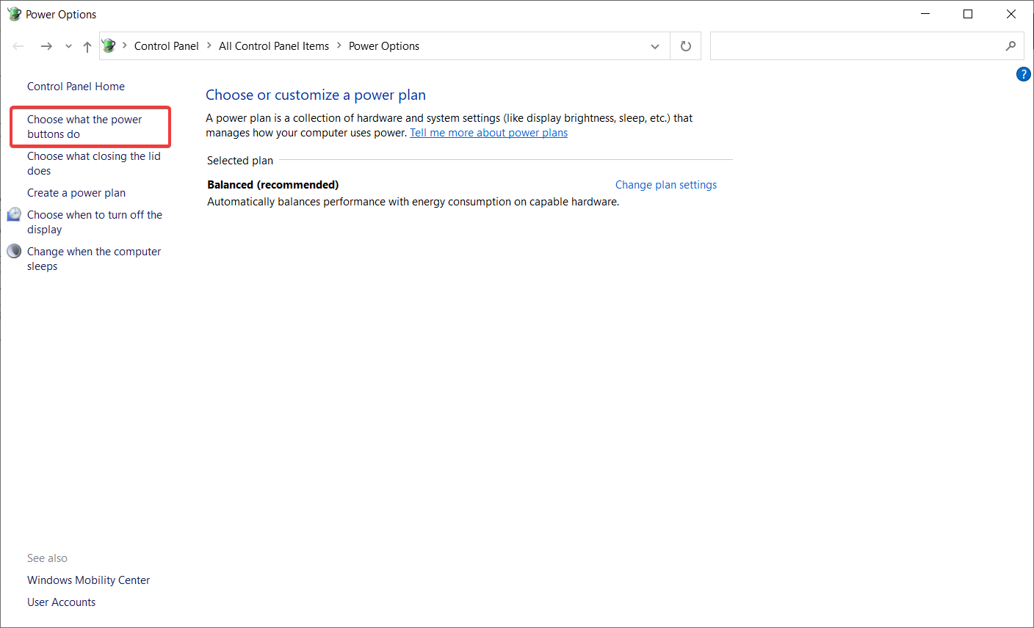
Task: Open the address bar history dropdown
Action: coord(655,46)
